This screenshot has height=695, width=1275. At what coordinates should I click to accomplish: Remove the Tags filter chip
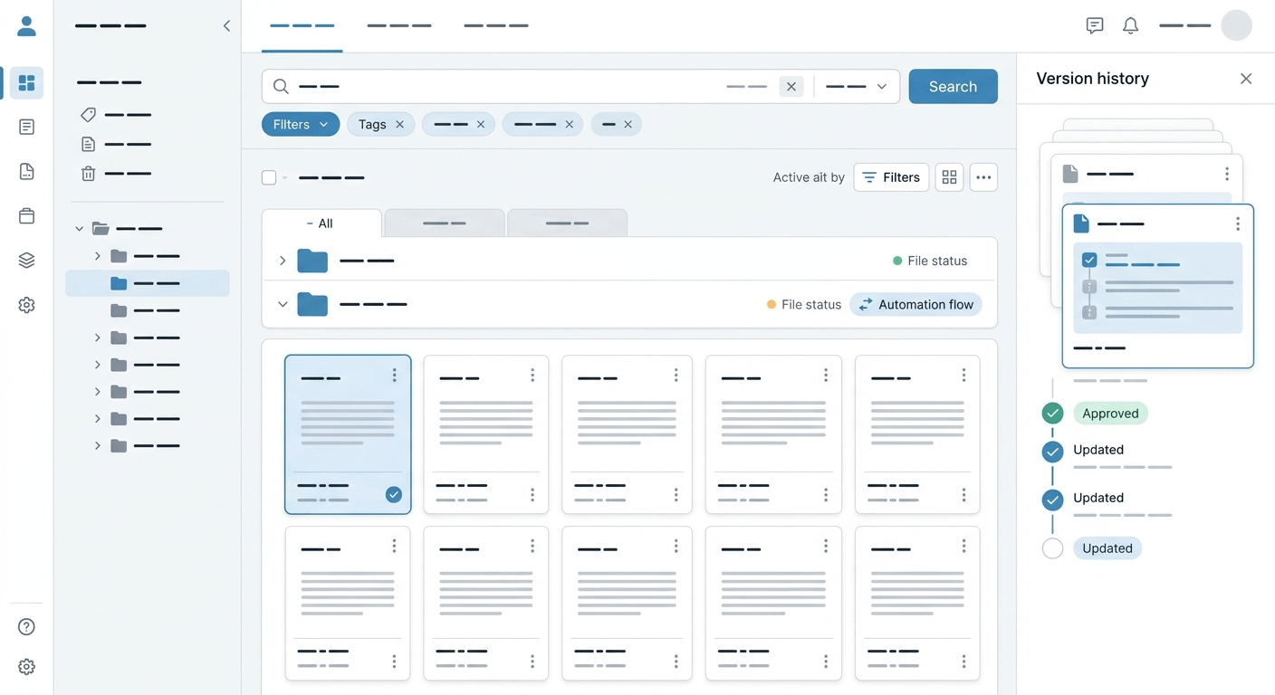[x=399, y=125]
